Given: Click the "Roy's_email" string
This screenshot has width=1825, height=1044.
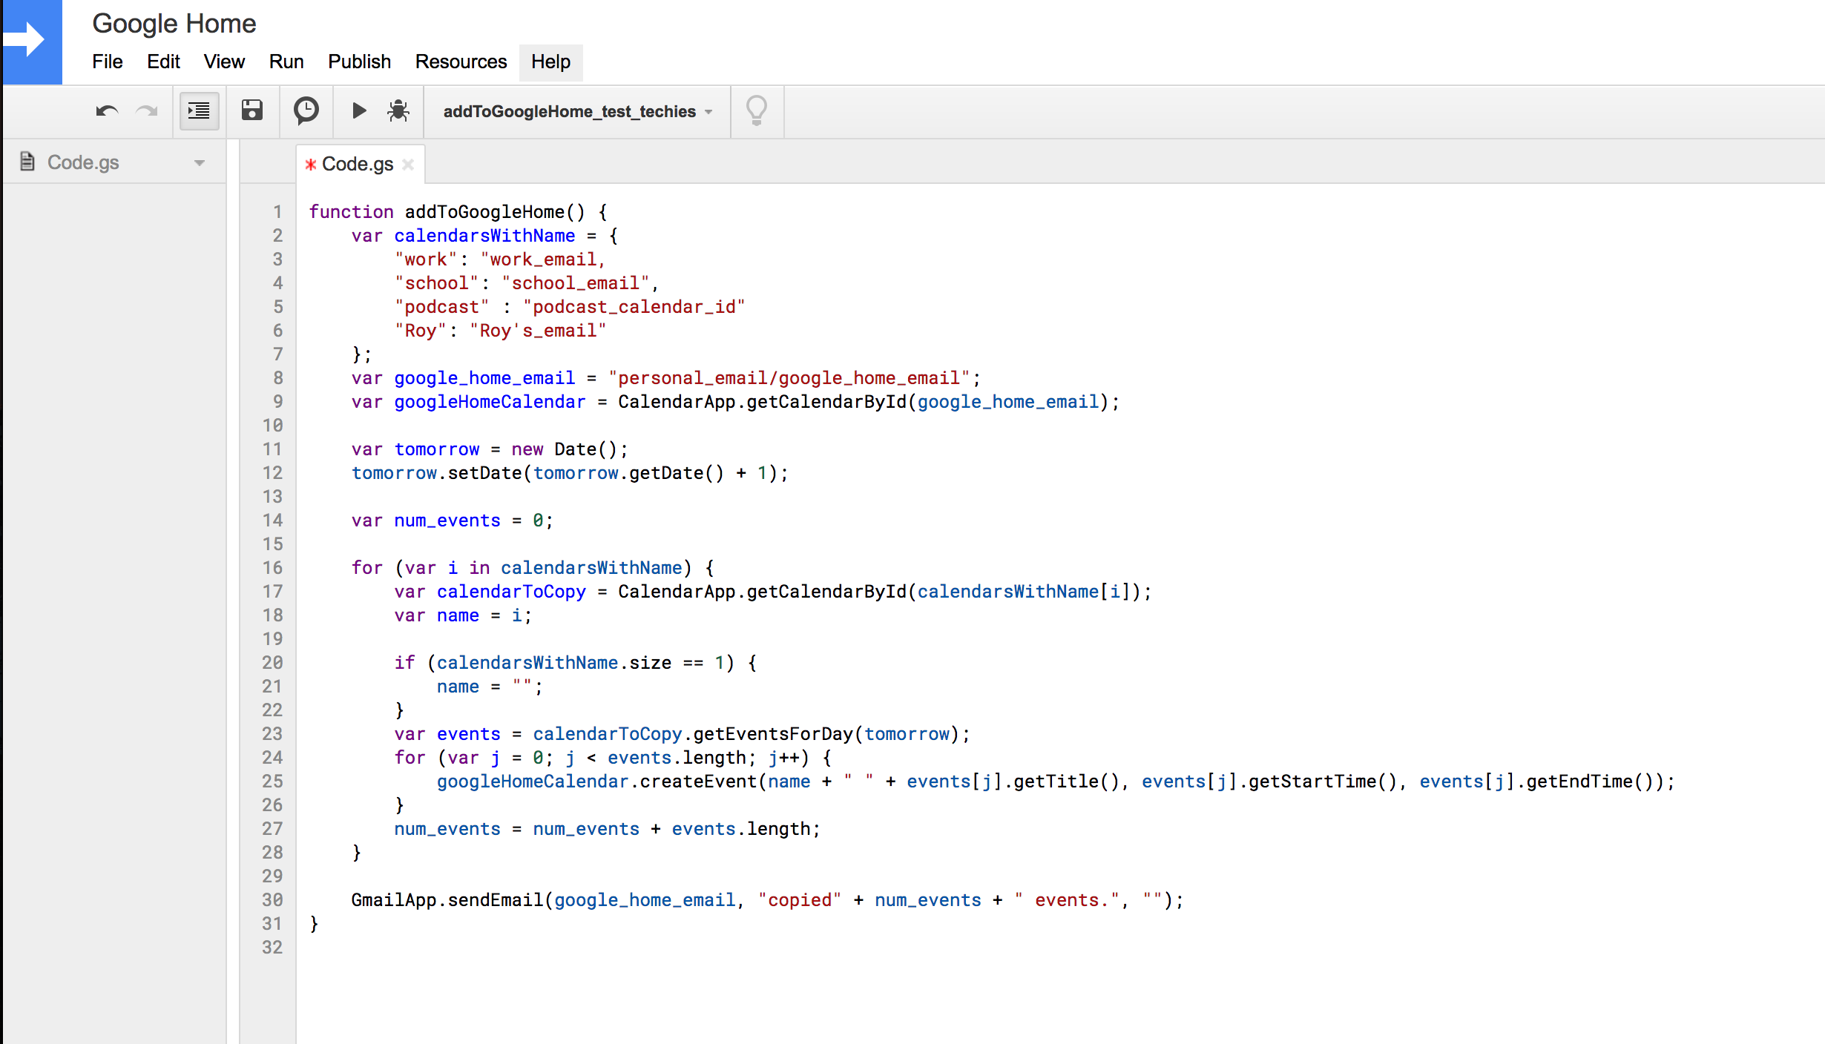Looking at the screenshot, I should tap(538, 331).
